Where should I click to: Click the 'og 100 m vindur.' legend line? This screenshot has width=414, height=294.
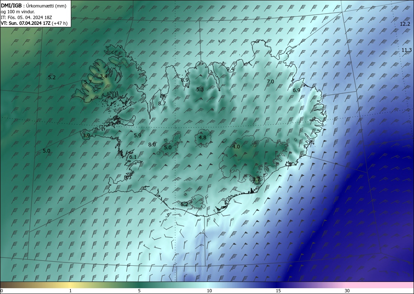point(18,12)
